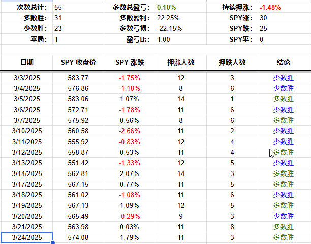Click the 少数胜 result for 3/3/2025

pyautogui.click(x=284, y=78)
